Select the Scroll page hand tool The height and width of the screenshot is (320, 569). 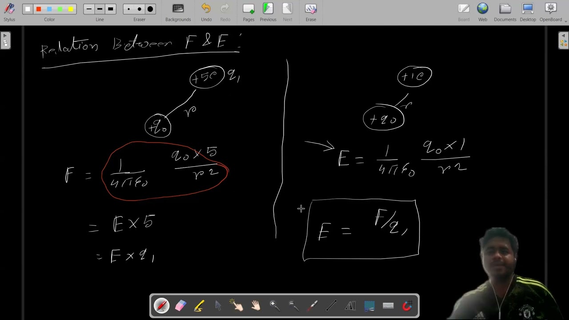[256, 306]
